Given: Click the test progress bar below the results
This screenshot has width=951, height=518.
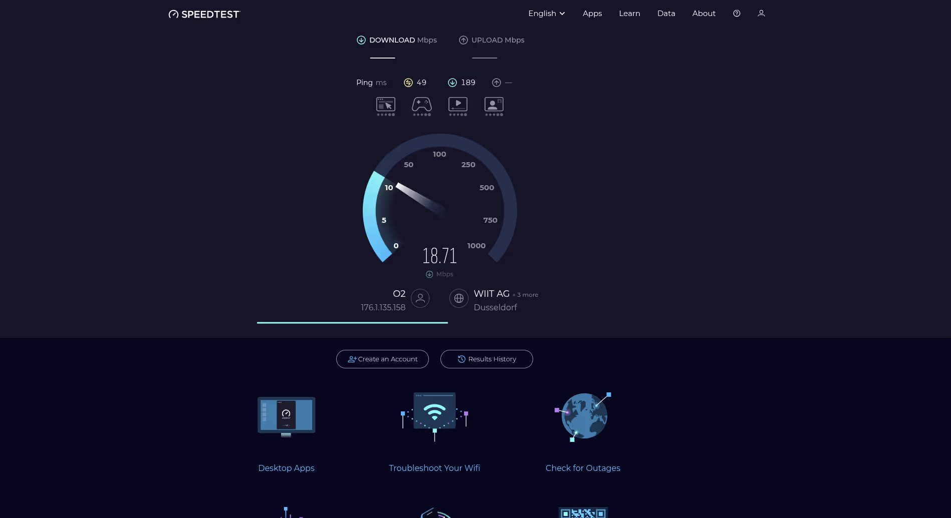Looking at the screenshot, I should (x=352, y=323).
